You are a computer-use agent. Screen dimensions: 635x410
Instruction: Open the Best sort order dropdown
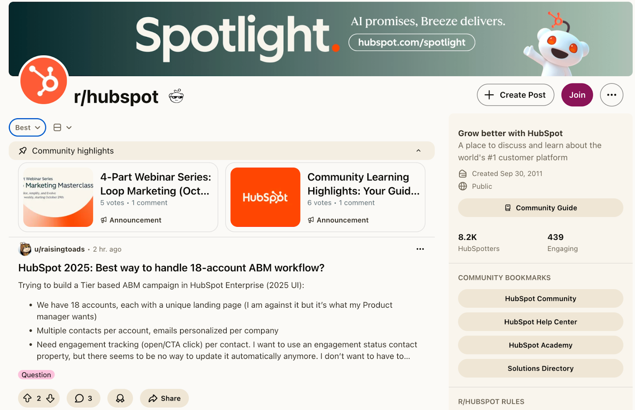(x=27, y=127)
